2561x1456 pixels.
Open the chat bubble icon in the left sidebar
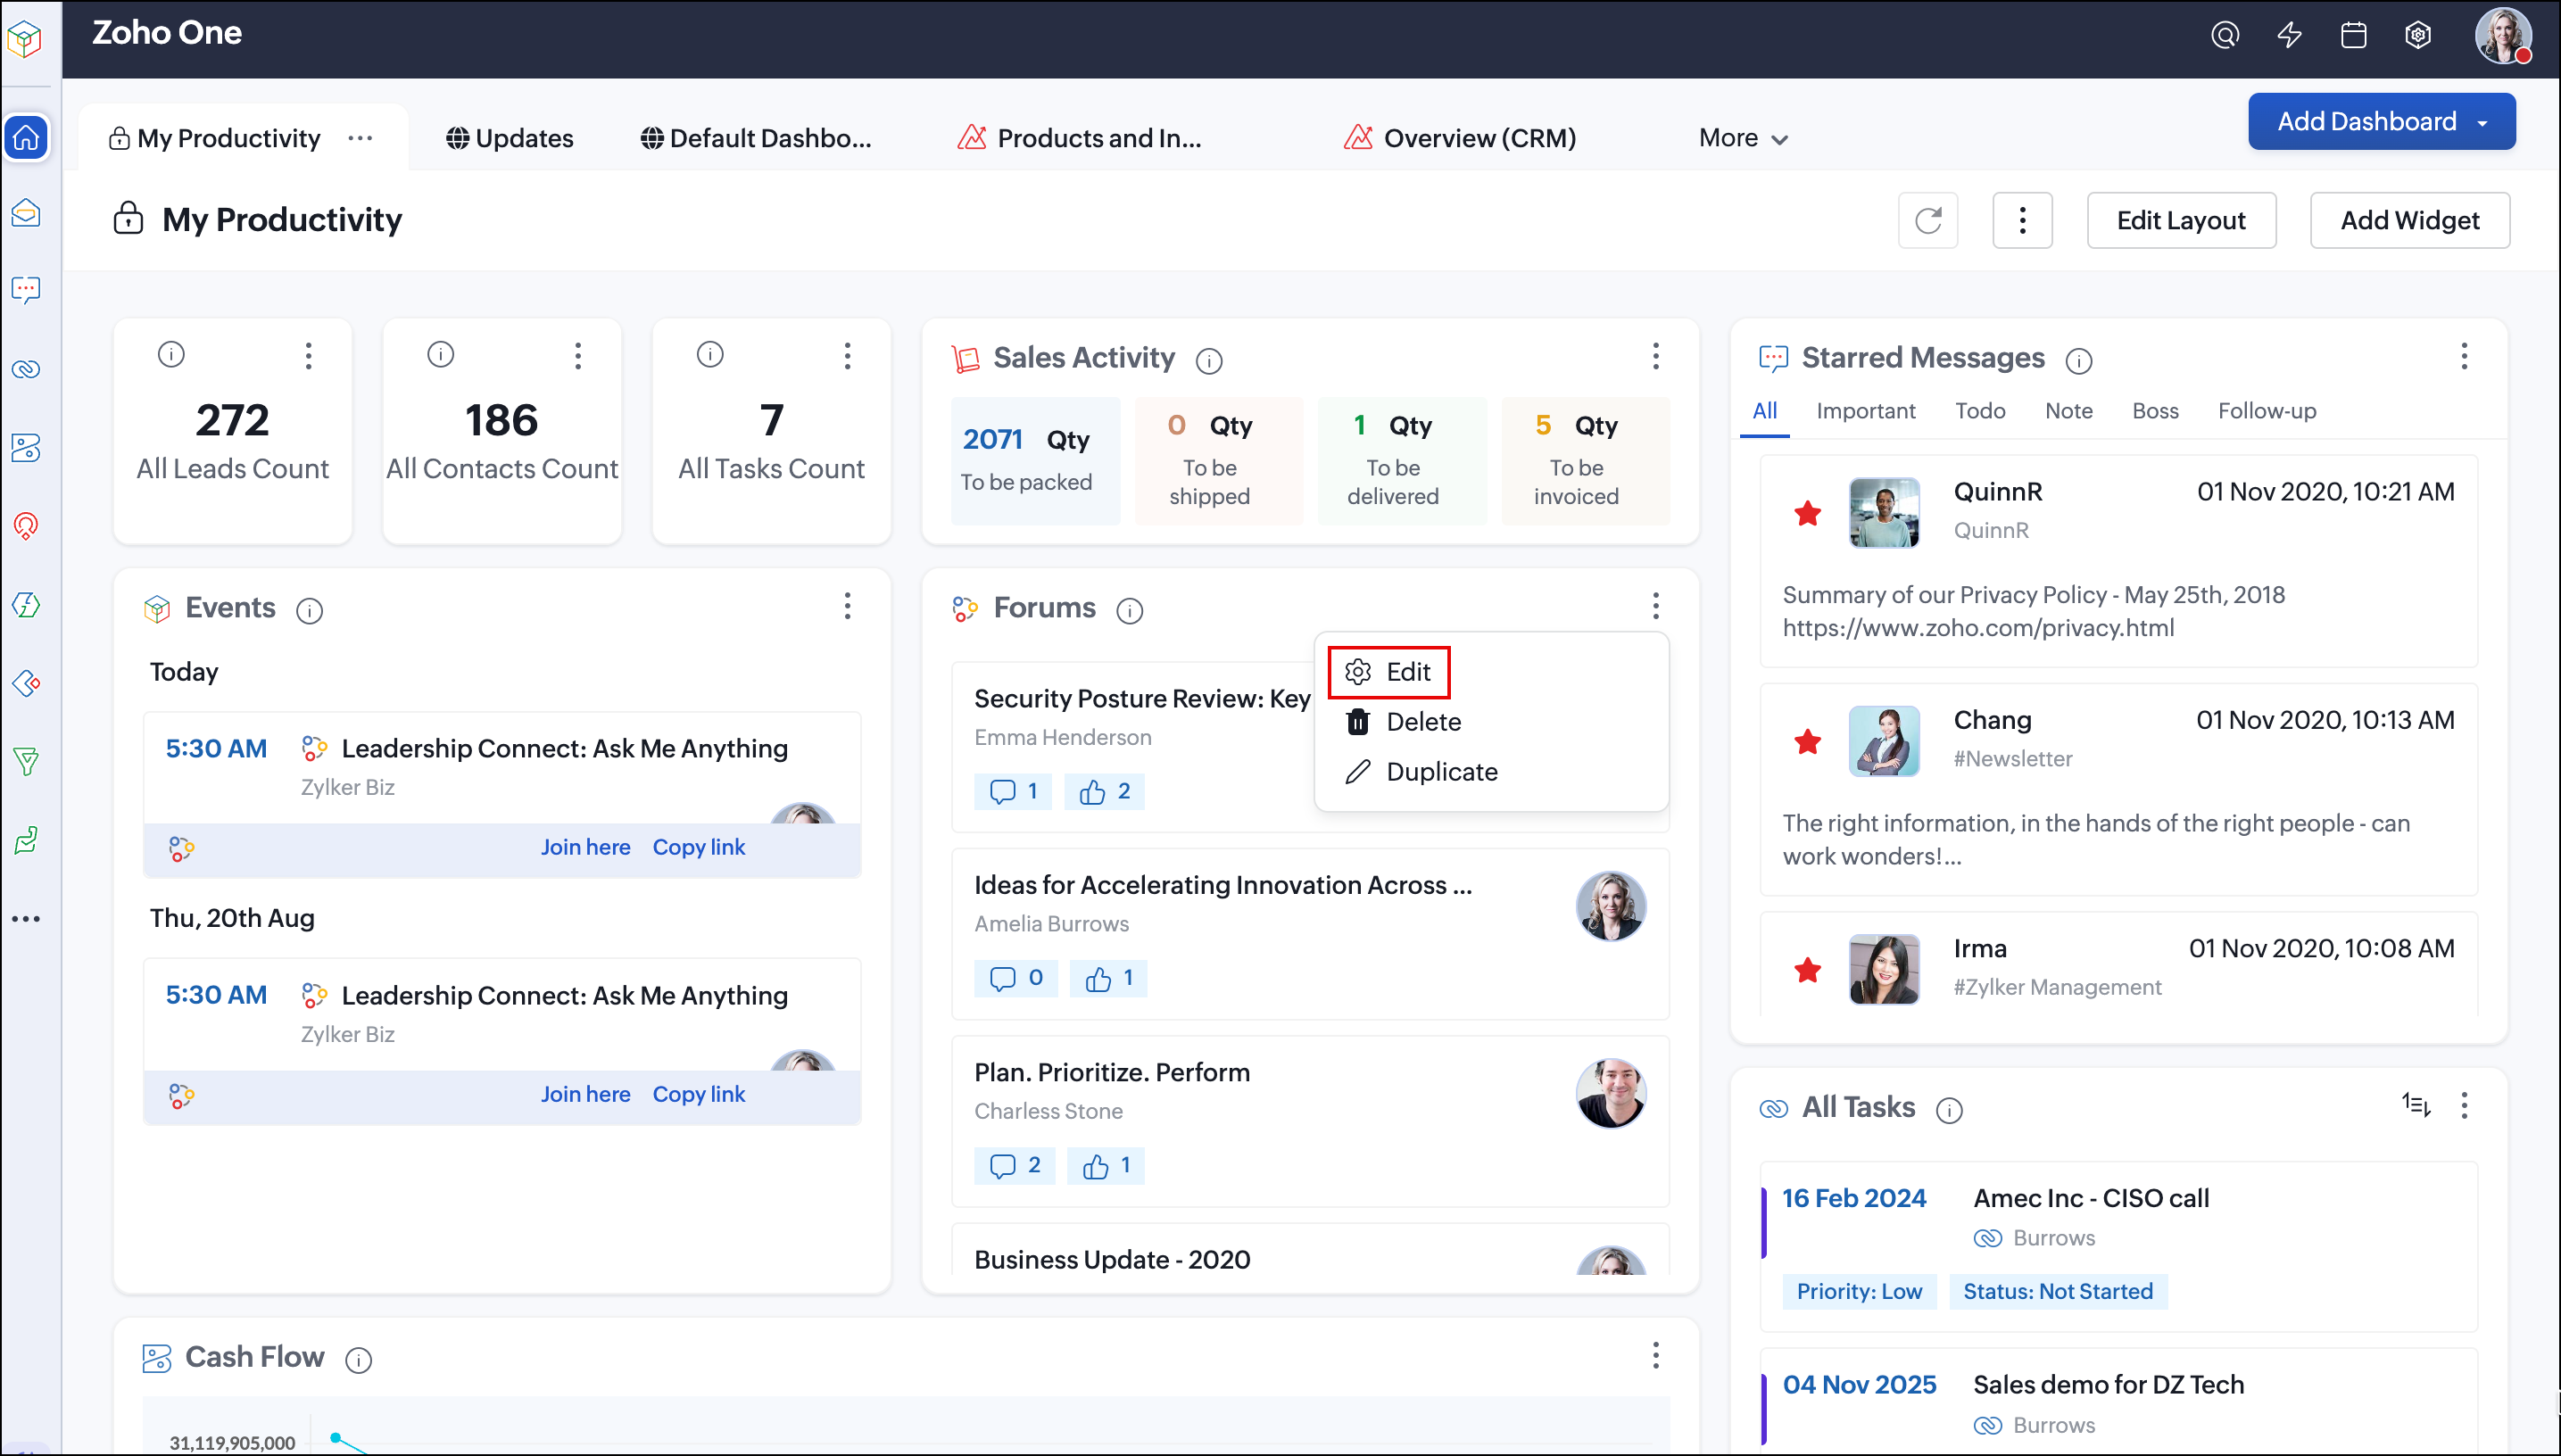(x=27, y=290)
